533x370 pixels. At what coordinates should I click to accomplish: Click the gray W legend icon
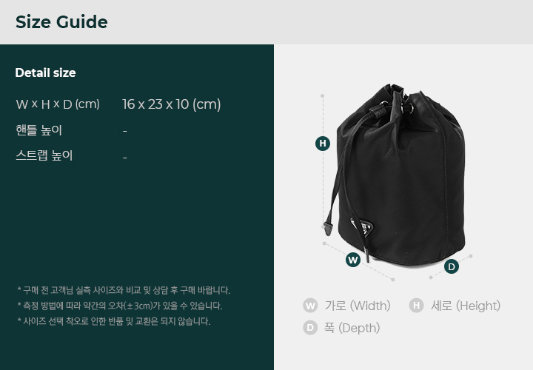coord(310,306)
